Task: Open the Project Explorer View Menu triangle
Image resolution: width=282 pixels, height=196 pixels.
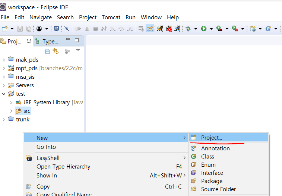Action: coord(78,50)
